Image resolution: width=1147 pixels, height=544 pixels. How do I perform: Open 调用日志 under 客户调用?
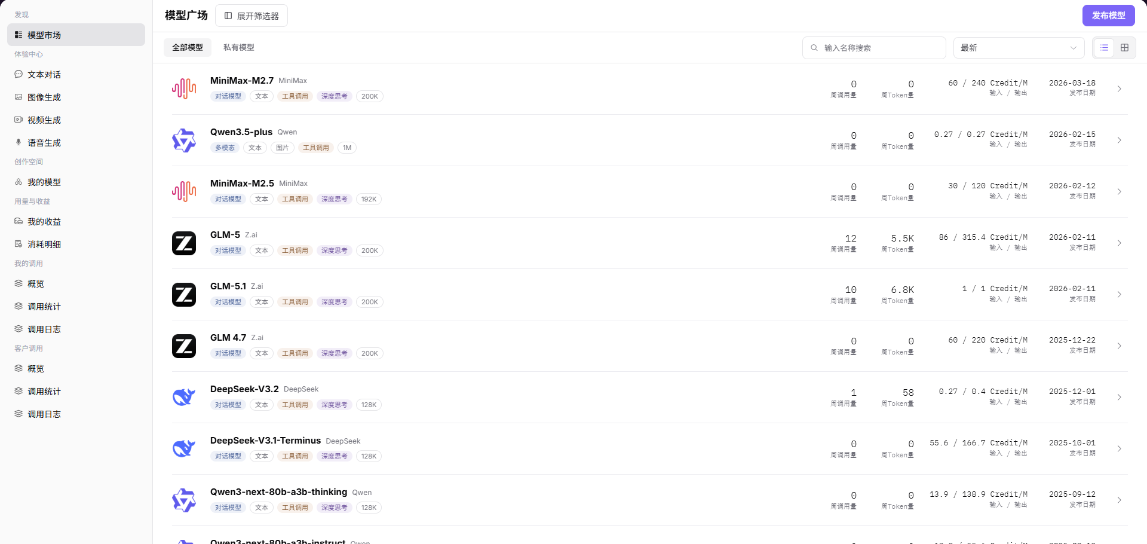(x=76, y=414)
